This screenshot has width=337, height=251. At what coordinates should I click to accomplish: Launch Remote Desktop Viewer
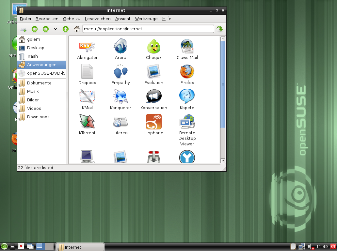[187, 122]
